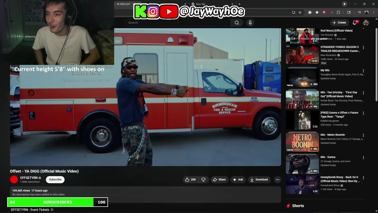The width and height of the screenshot is (378, 213).
Task: Open YouTube notifications bell
Action: (355, 22)
